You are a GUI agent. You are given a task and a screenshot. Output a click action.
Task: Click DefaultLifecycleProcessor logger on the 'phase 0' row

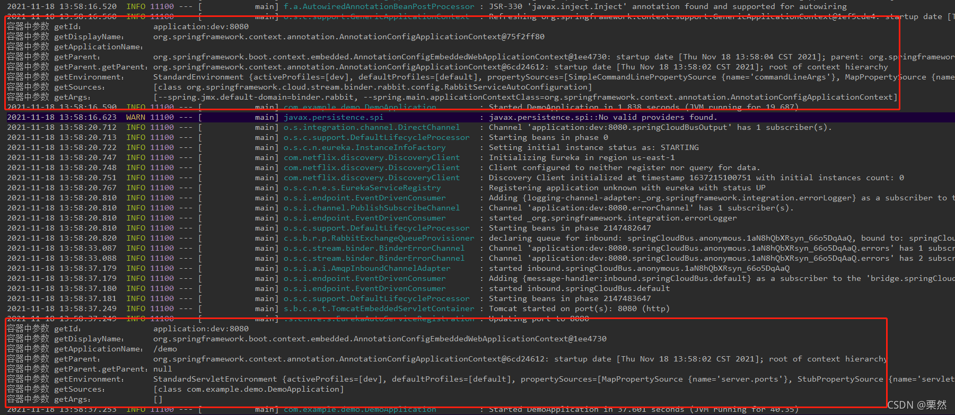click(376, 137)
